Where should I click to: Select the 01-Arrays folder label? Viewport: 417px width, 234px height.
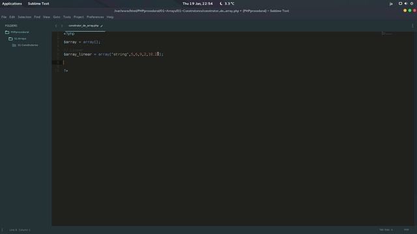(20, 39)
